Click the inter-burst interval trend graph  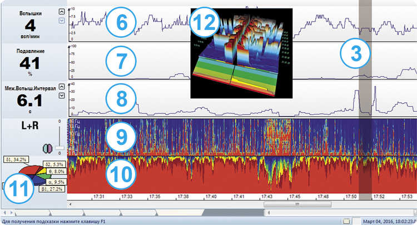tap(242, 99)
